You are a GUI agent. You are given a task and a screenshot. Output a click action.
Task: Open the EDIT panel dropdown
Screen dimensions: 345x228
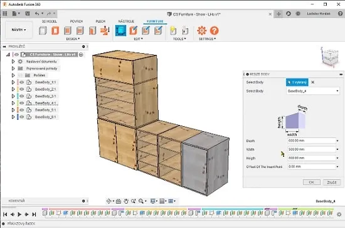(x=139, y=39)
